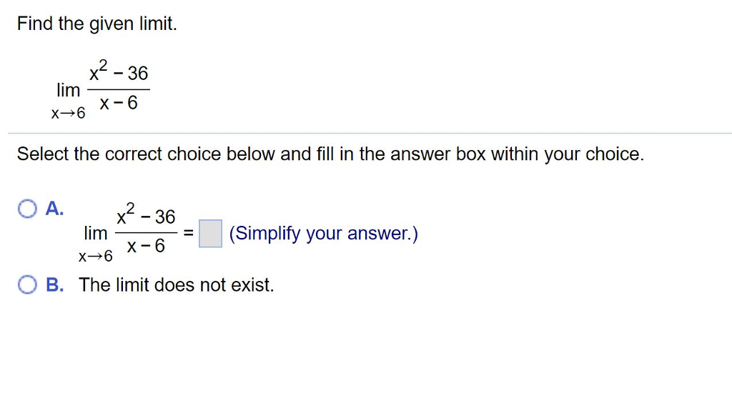The height and width of the screenshot is (416, 732).
Task: Click the bold "B." choice label
Action: [55, 285]
